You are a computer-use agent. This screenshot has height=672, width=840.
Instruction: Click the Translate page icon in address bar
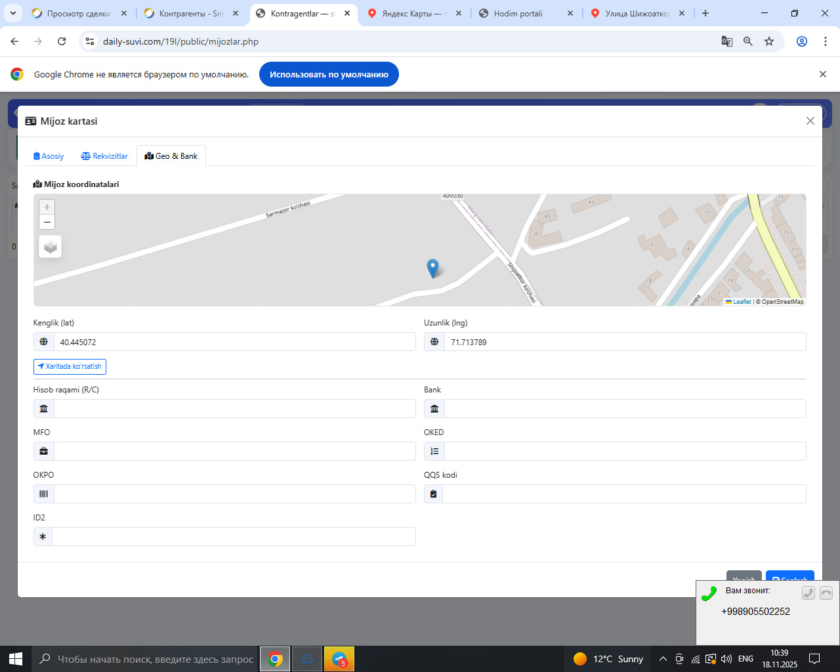pos(727,41)
